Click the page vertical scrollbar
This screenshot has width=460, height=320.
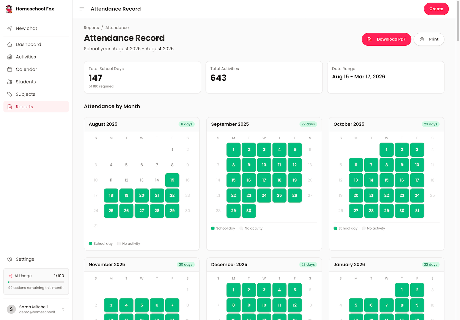pyautogui.click(x=458, y=22)
